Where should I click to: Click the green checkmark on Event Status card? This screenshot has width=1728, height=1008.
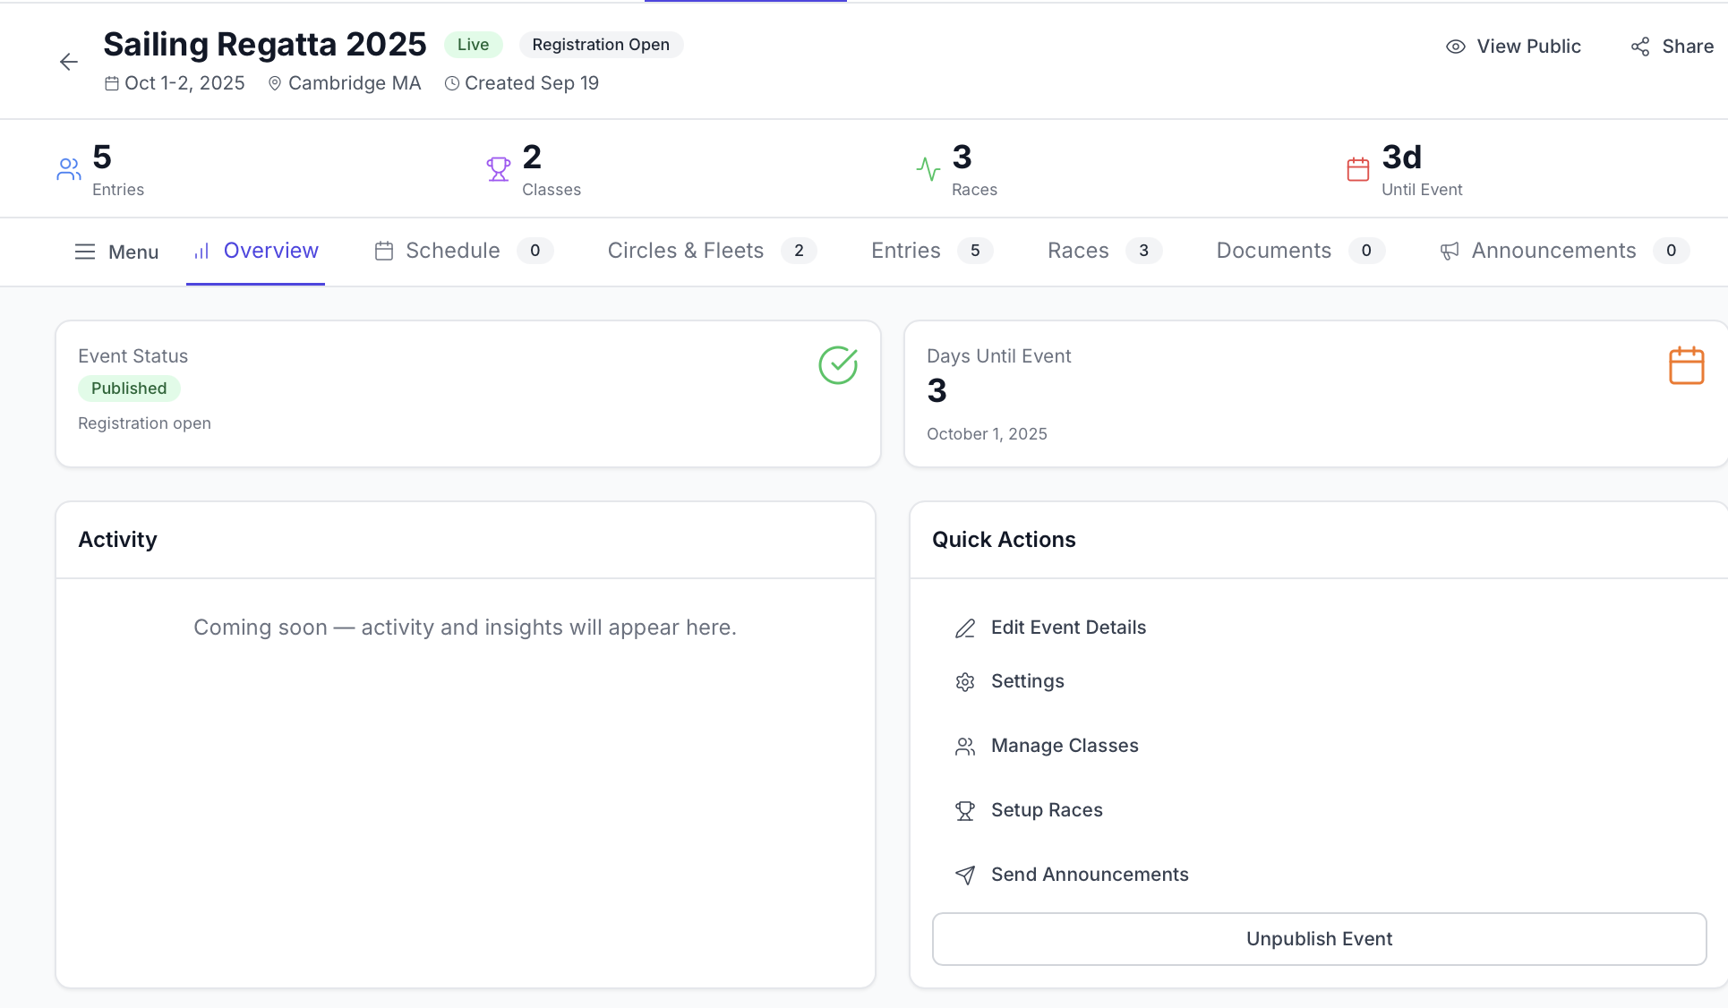pos(837,365)
